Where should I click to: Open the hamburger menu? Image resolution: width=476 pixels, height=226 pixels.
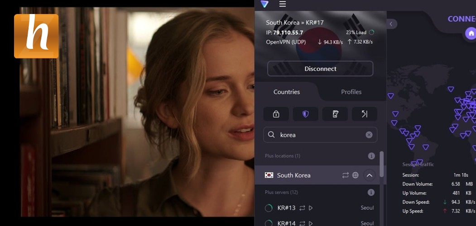tap(283, 4)
